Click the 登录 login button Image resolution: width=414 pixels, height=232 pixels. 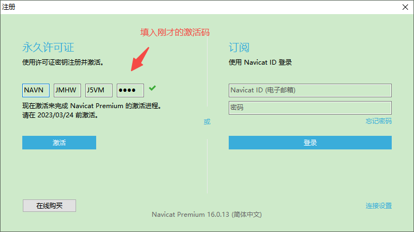tap(310, 142)
